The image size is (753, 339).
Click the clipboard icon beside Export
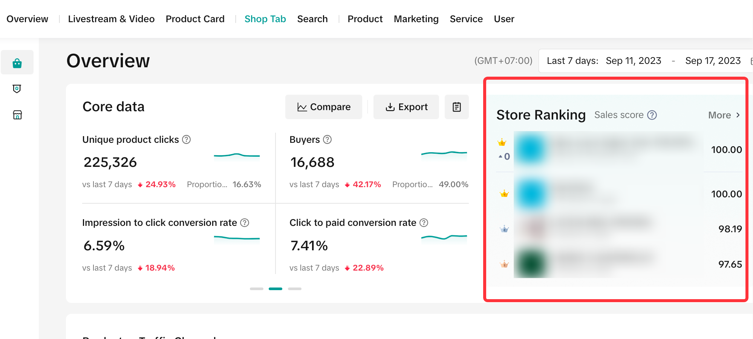click(x=456, y=107)
